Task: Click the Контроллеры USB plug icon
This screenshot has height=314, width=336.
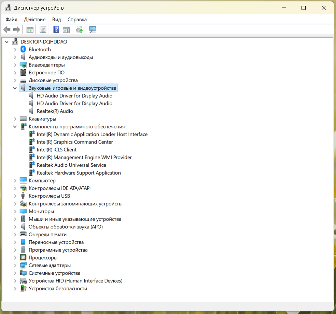Action: coord(23,196)
